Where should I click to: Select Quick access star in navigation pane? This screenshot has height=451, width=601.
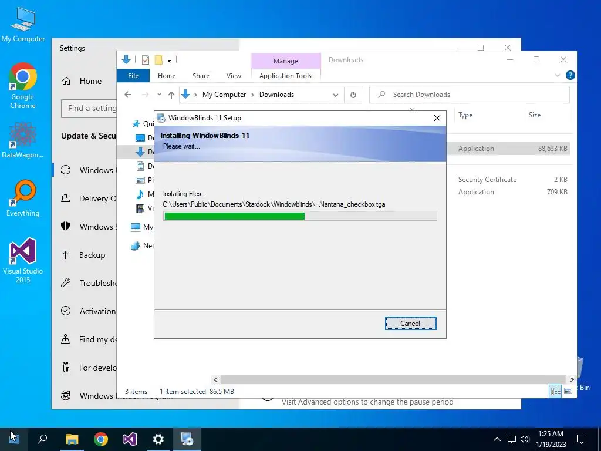136,123
